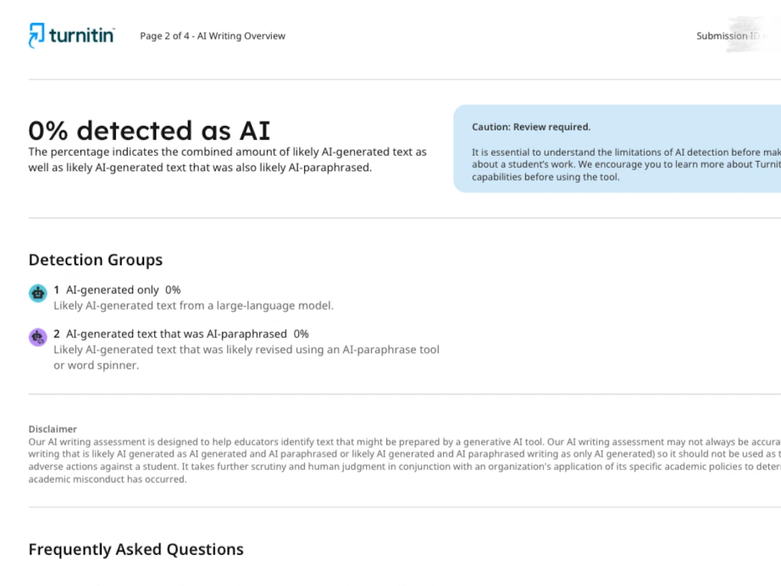Click the 0% value beside AI-paraphrased
This screenshot has height=586, width=781.
pyautogui.click(x=301, y=334)
